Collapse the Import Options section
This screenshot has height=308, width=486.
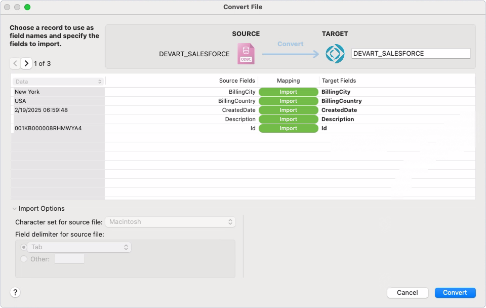click(14, 208)
